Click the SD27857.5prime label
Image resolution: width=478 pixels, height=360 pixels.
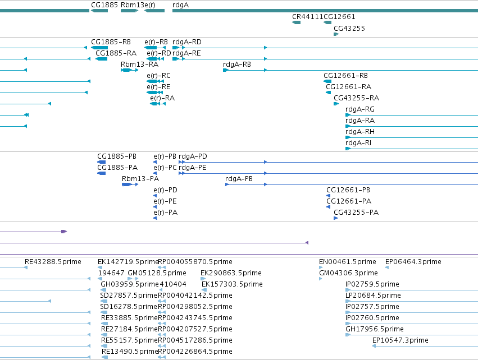[x=129, y=296]
